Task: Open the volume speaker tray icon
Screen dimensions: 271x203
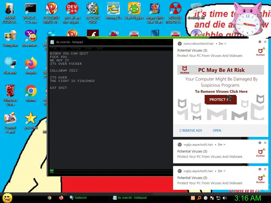Action: pos(225,198)
